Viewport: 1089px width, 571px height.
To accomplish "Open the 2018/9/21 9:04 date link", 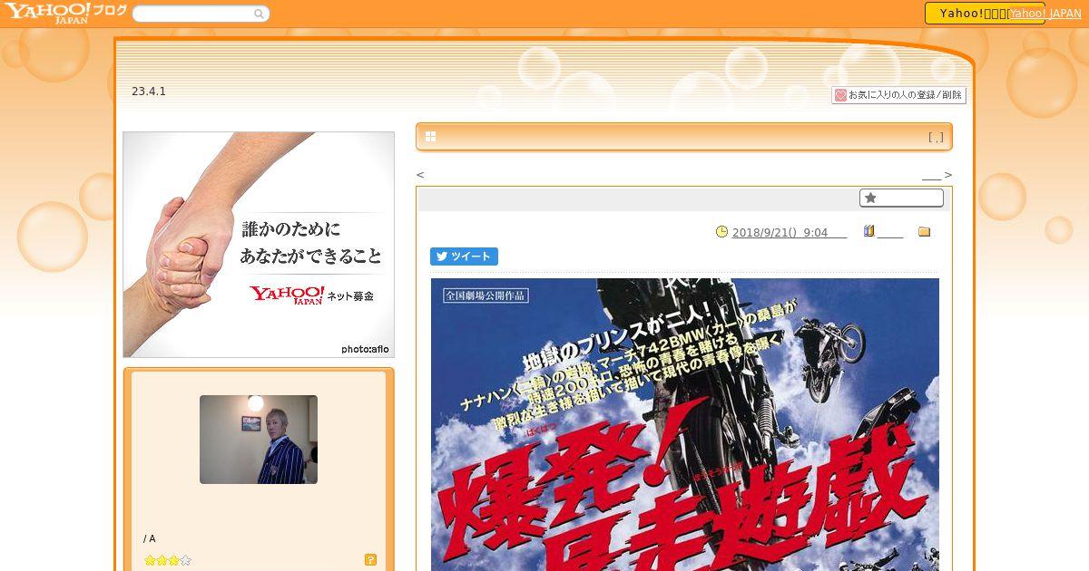I will pyautogui.click(x=789, y=233).
